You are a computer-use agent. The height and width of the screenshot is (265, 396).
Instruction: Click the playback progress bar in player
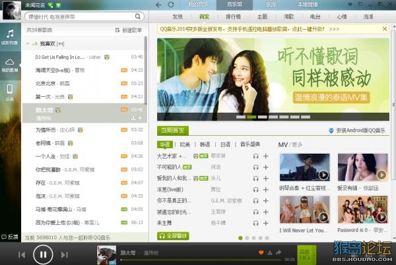(201, 260)
